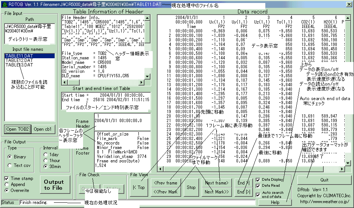354x208 pixels.
Task: Click the Status message field
Action: pos(137,202)
